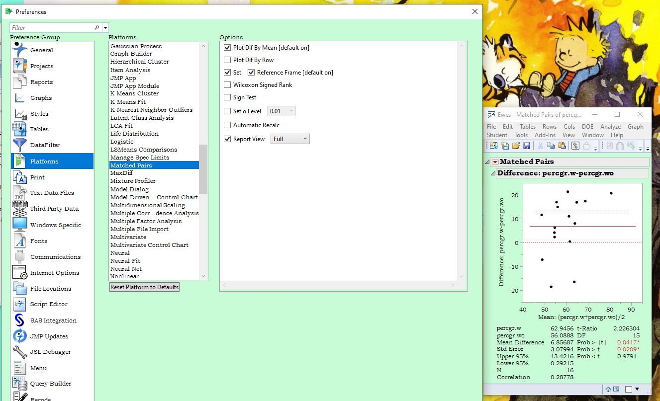
Task: Open the DOE menu
Action: pos(587,127)
